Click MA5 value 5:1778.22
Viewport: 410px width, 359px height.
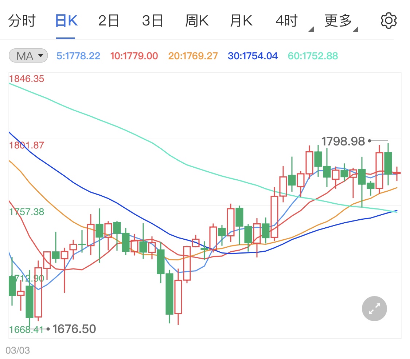tap(78, 56)
